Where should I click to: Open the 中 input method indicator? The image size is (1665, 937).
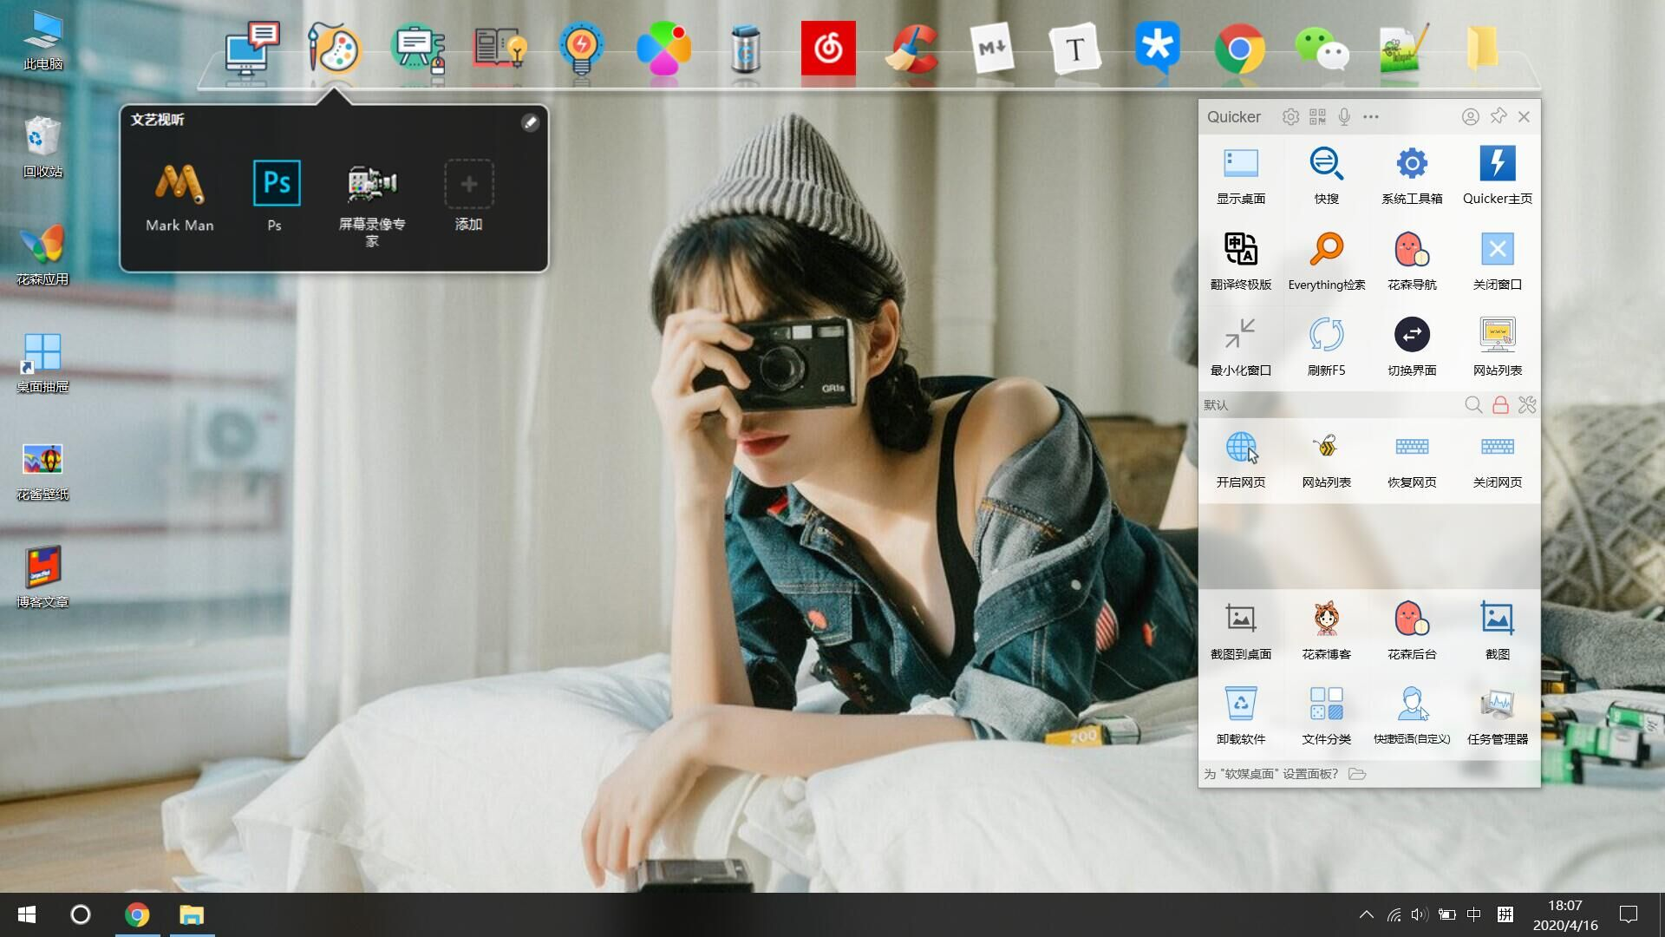coord(1473,914)
